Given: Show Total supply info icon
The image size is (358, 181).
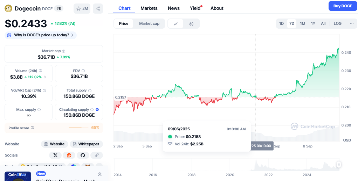Looking at the screenshot, I should click(90, 90).
